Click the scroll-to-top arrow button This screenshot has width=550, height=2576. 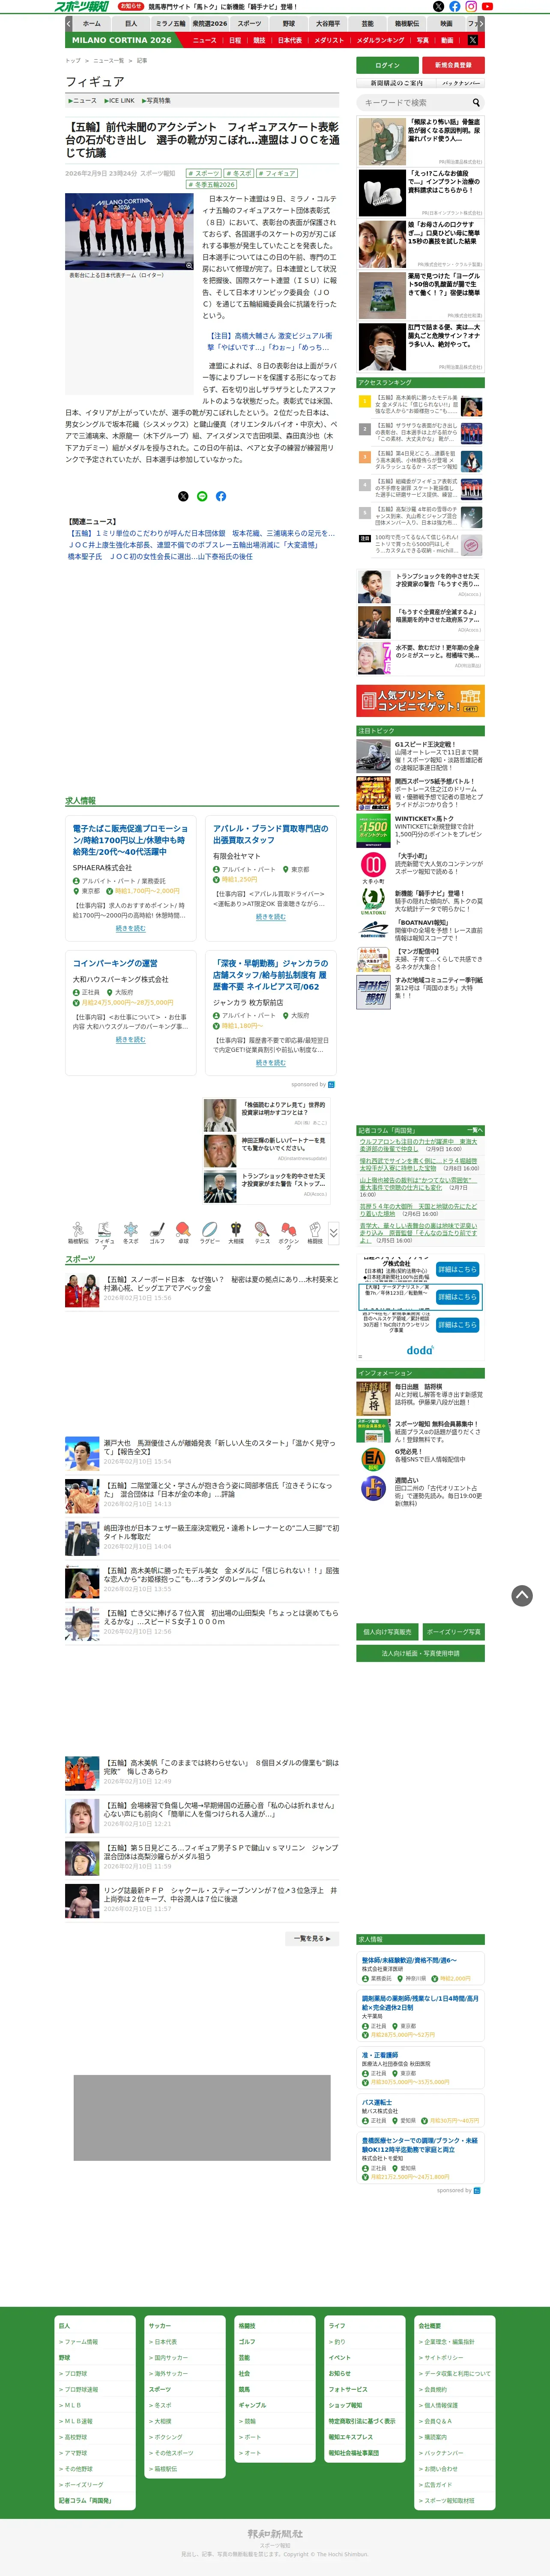(x=522, y=1596)
